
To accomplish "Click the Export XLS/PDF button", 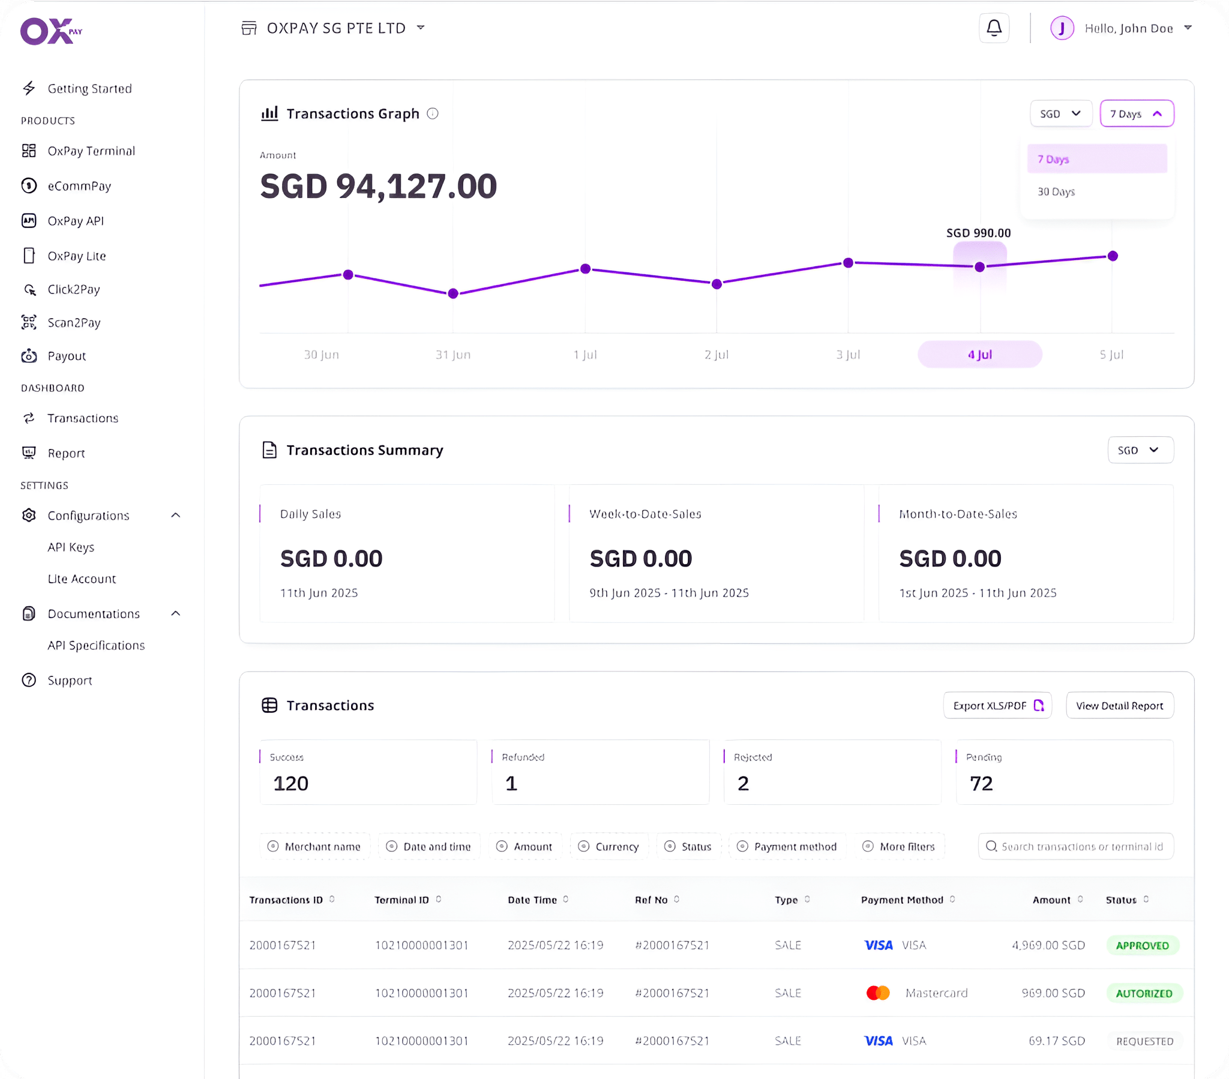I will (x=997, y=706).
